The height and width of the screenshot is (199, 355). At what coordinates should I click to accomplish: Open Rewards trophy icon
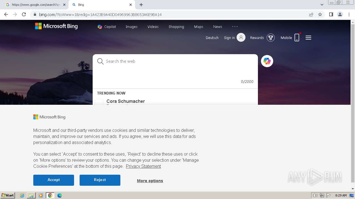(x=271, y=38)
